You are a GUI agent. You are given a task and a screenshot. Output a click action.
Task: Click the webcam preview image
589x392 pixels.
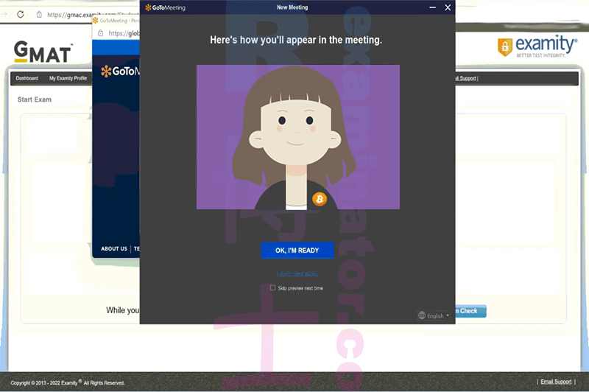point(298,137)
